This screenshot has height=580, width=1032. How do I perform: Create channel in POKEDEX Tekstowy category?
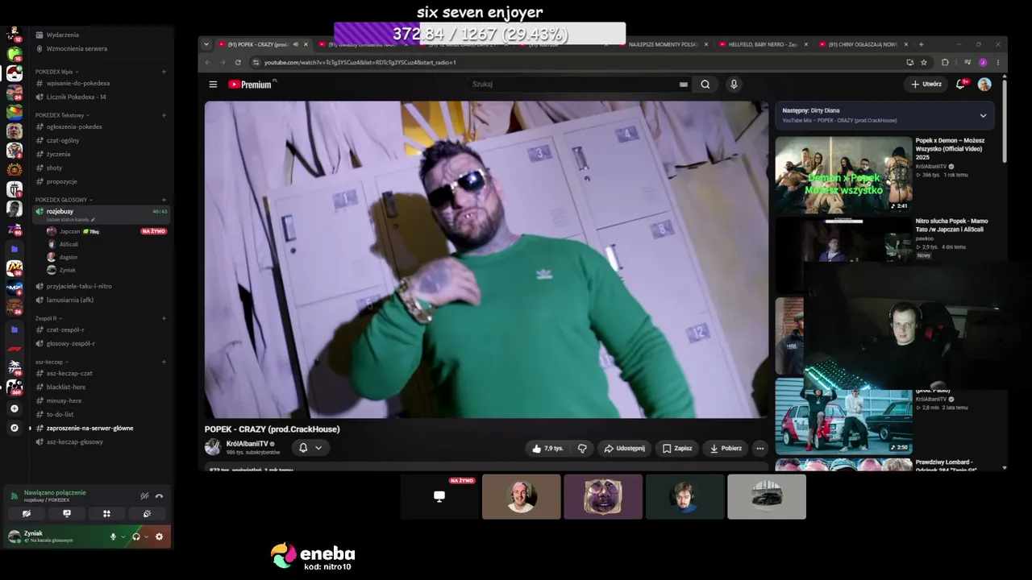coord(164,115)
